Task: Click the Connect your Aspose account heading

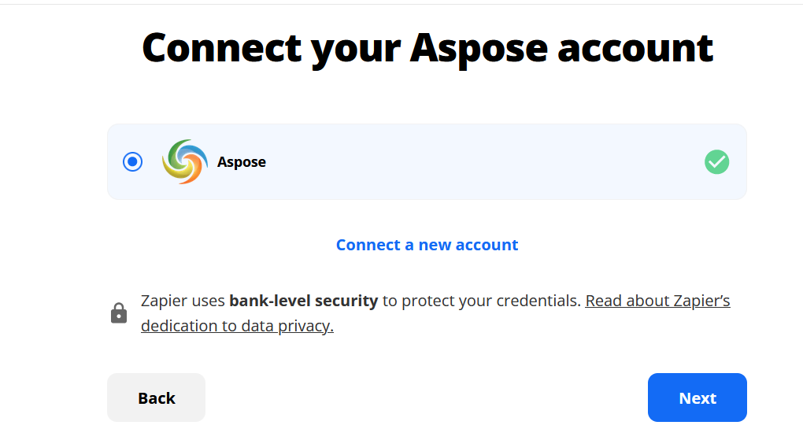Action: click(427, 47)
